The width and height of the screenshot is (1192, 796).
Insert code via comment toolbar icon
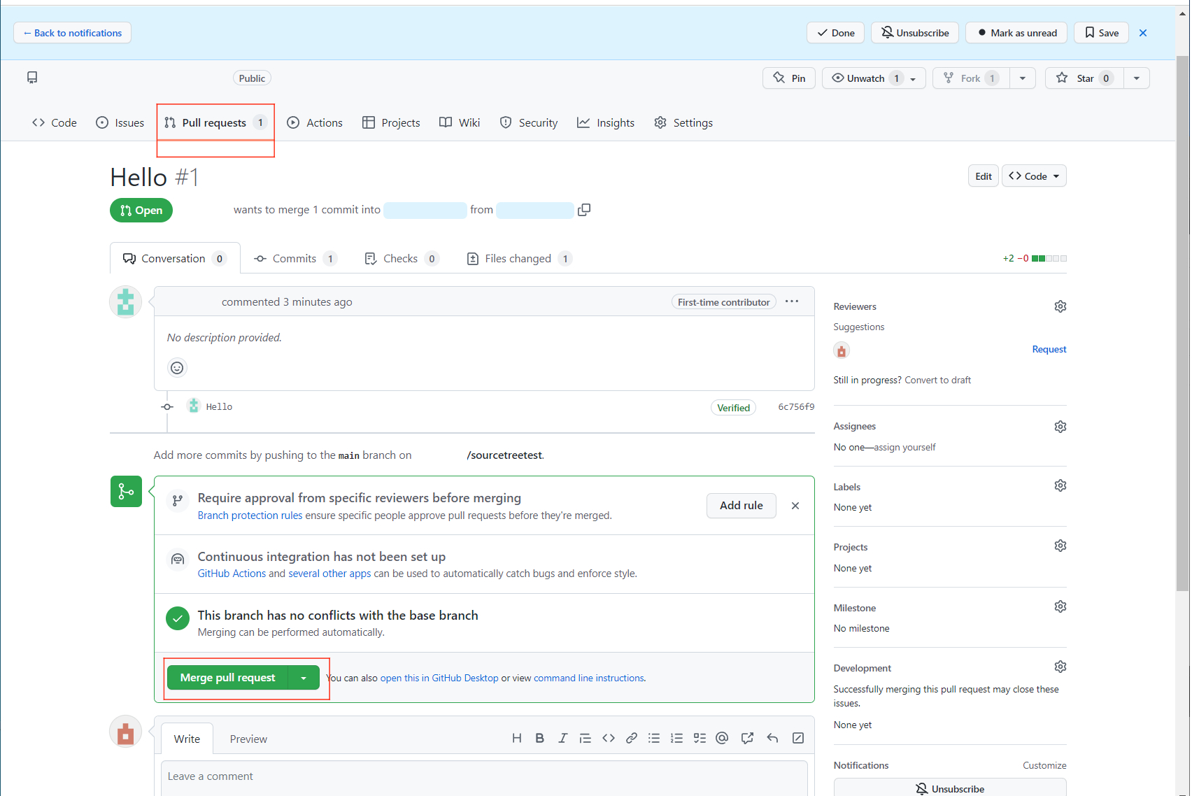click(609, 738)
